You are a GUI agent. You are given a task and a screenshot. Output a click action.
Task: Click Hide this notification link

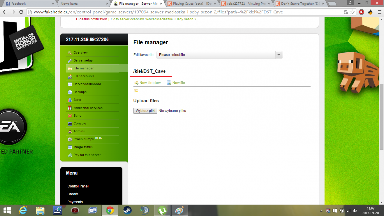pyautogui.click(x=92, y=19)
